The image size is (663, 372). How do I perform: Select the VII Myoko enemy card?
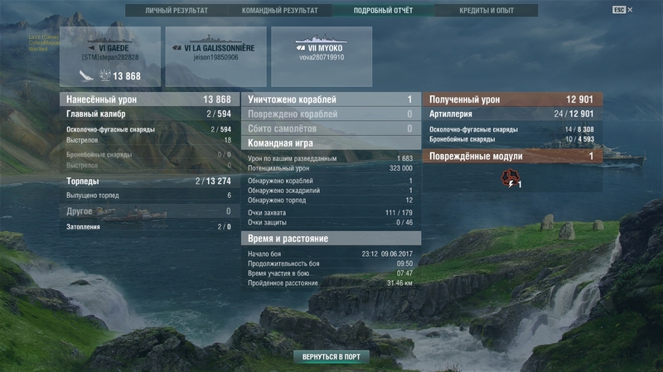[x=322, y=56]
